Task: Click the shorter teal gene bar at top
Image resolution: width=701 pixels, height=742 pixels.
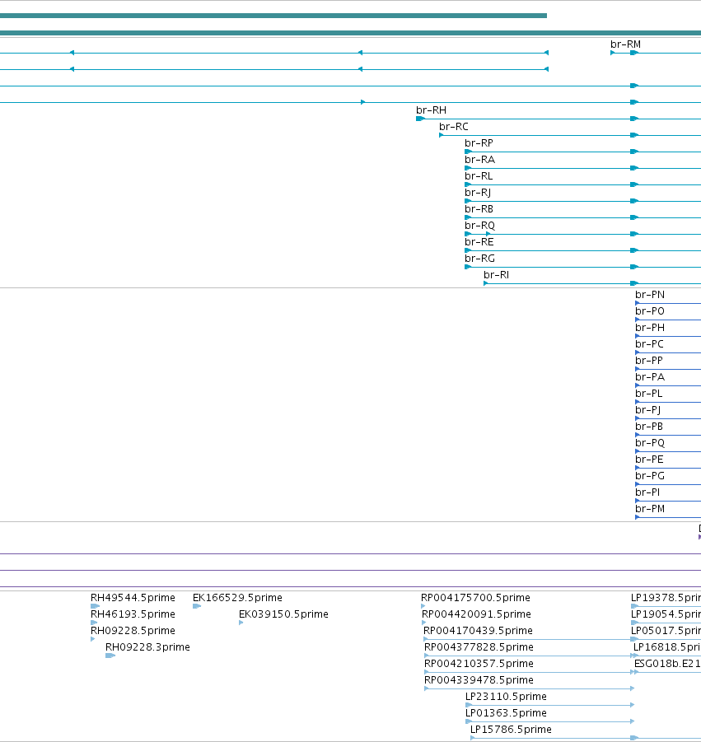Action: (273, 16)
